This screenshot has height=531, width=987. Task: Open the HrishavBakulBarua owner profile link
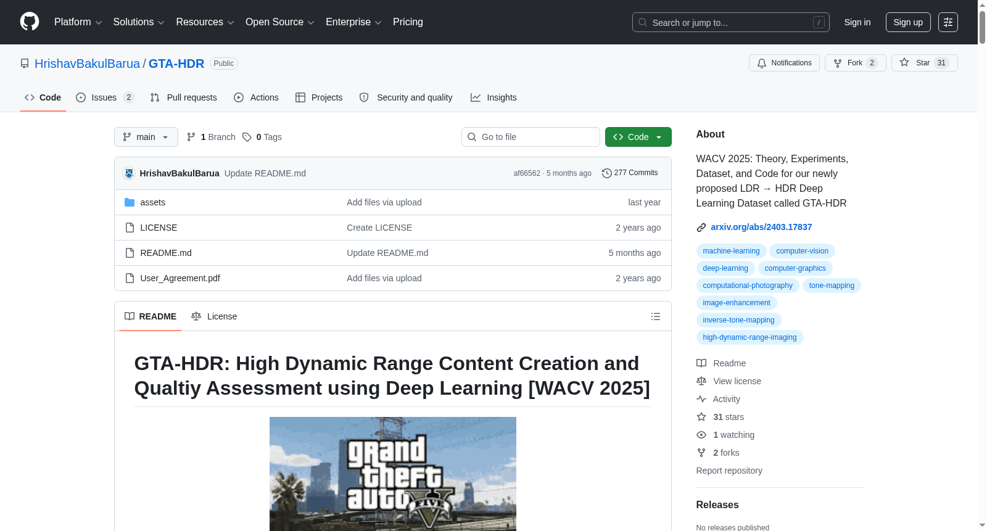coord(87,64)
